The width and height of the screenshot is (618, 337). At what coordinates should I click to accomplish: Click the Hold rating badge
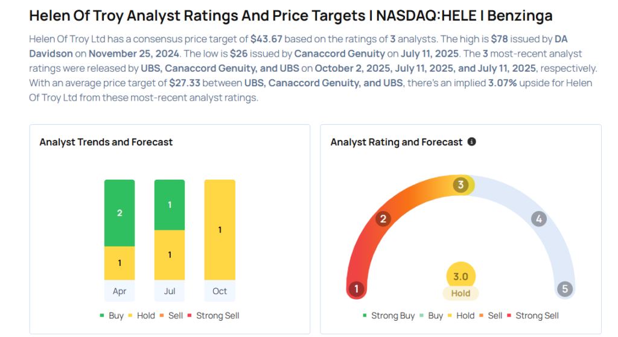pos(460,294)
